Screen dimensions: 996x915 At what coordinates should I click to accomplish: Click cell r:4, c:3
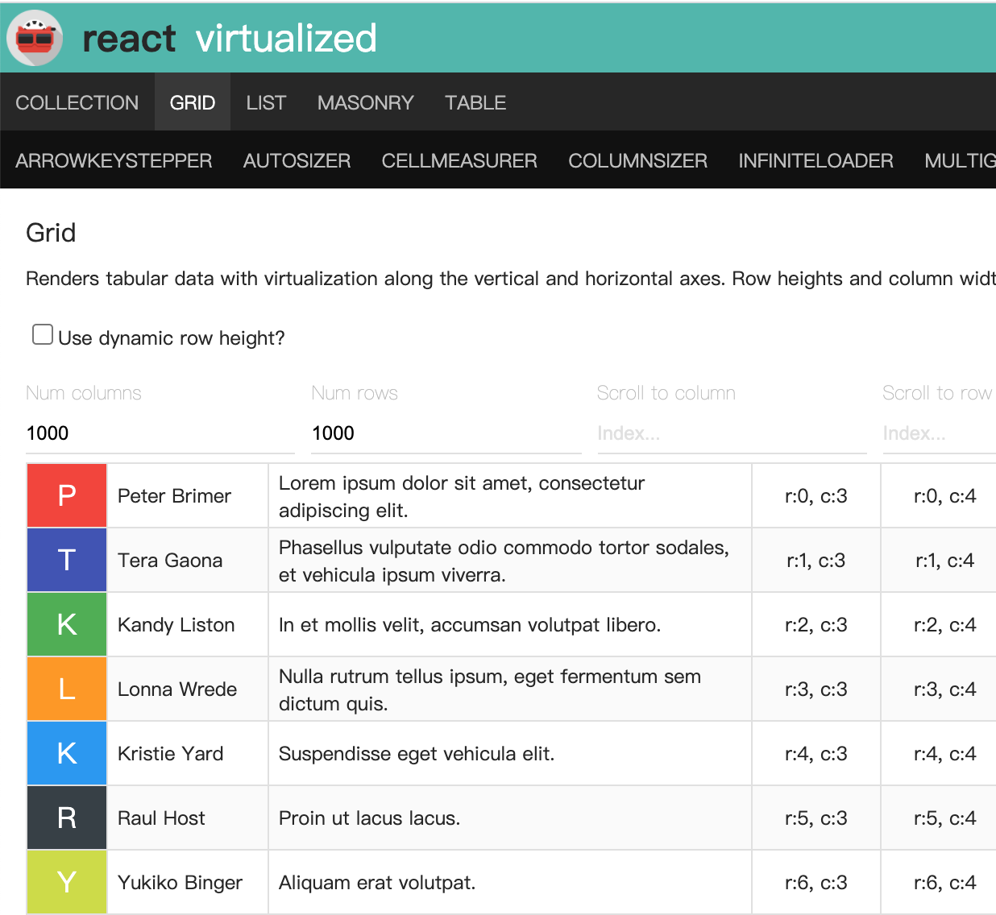click(816, 753)
